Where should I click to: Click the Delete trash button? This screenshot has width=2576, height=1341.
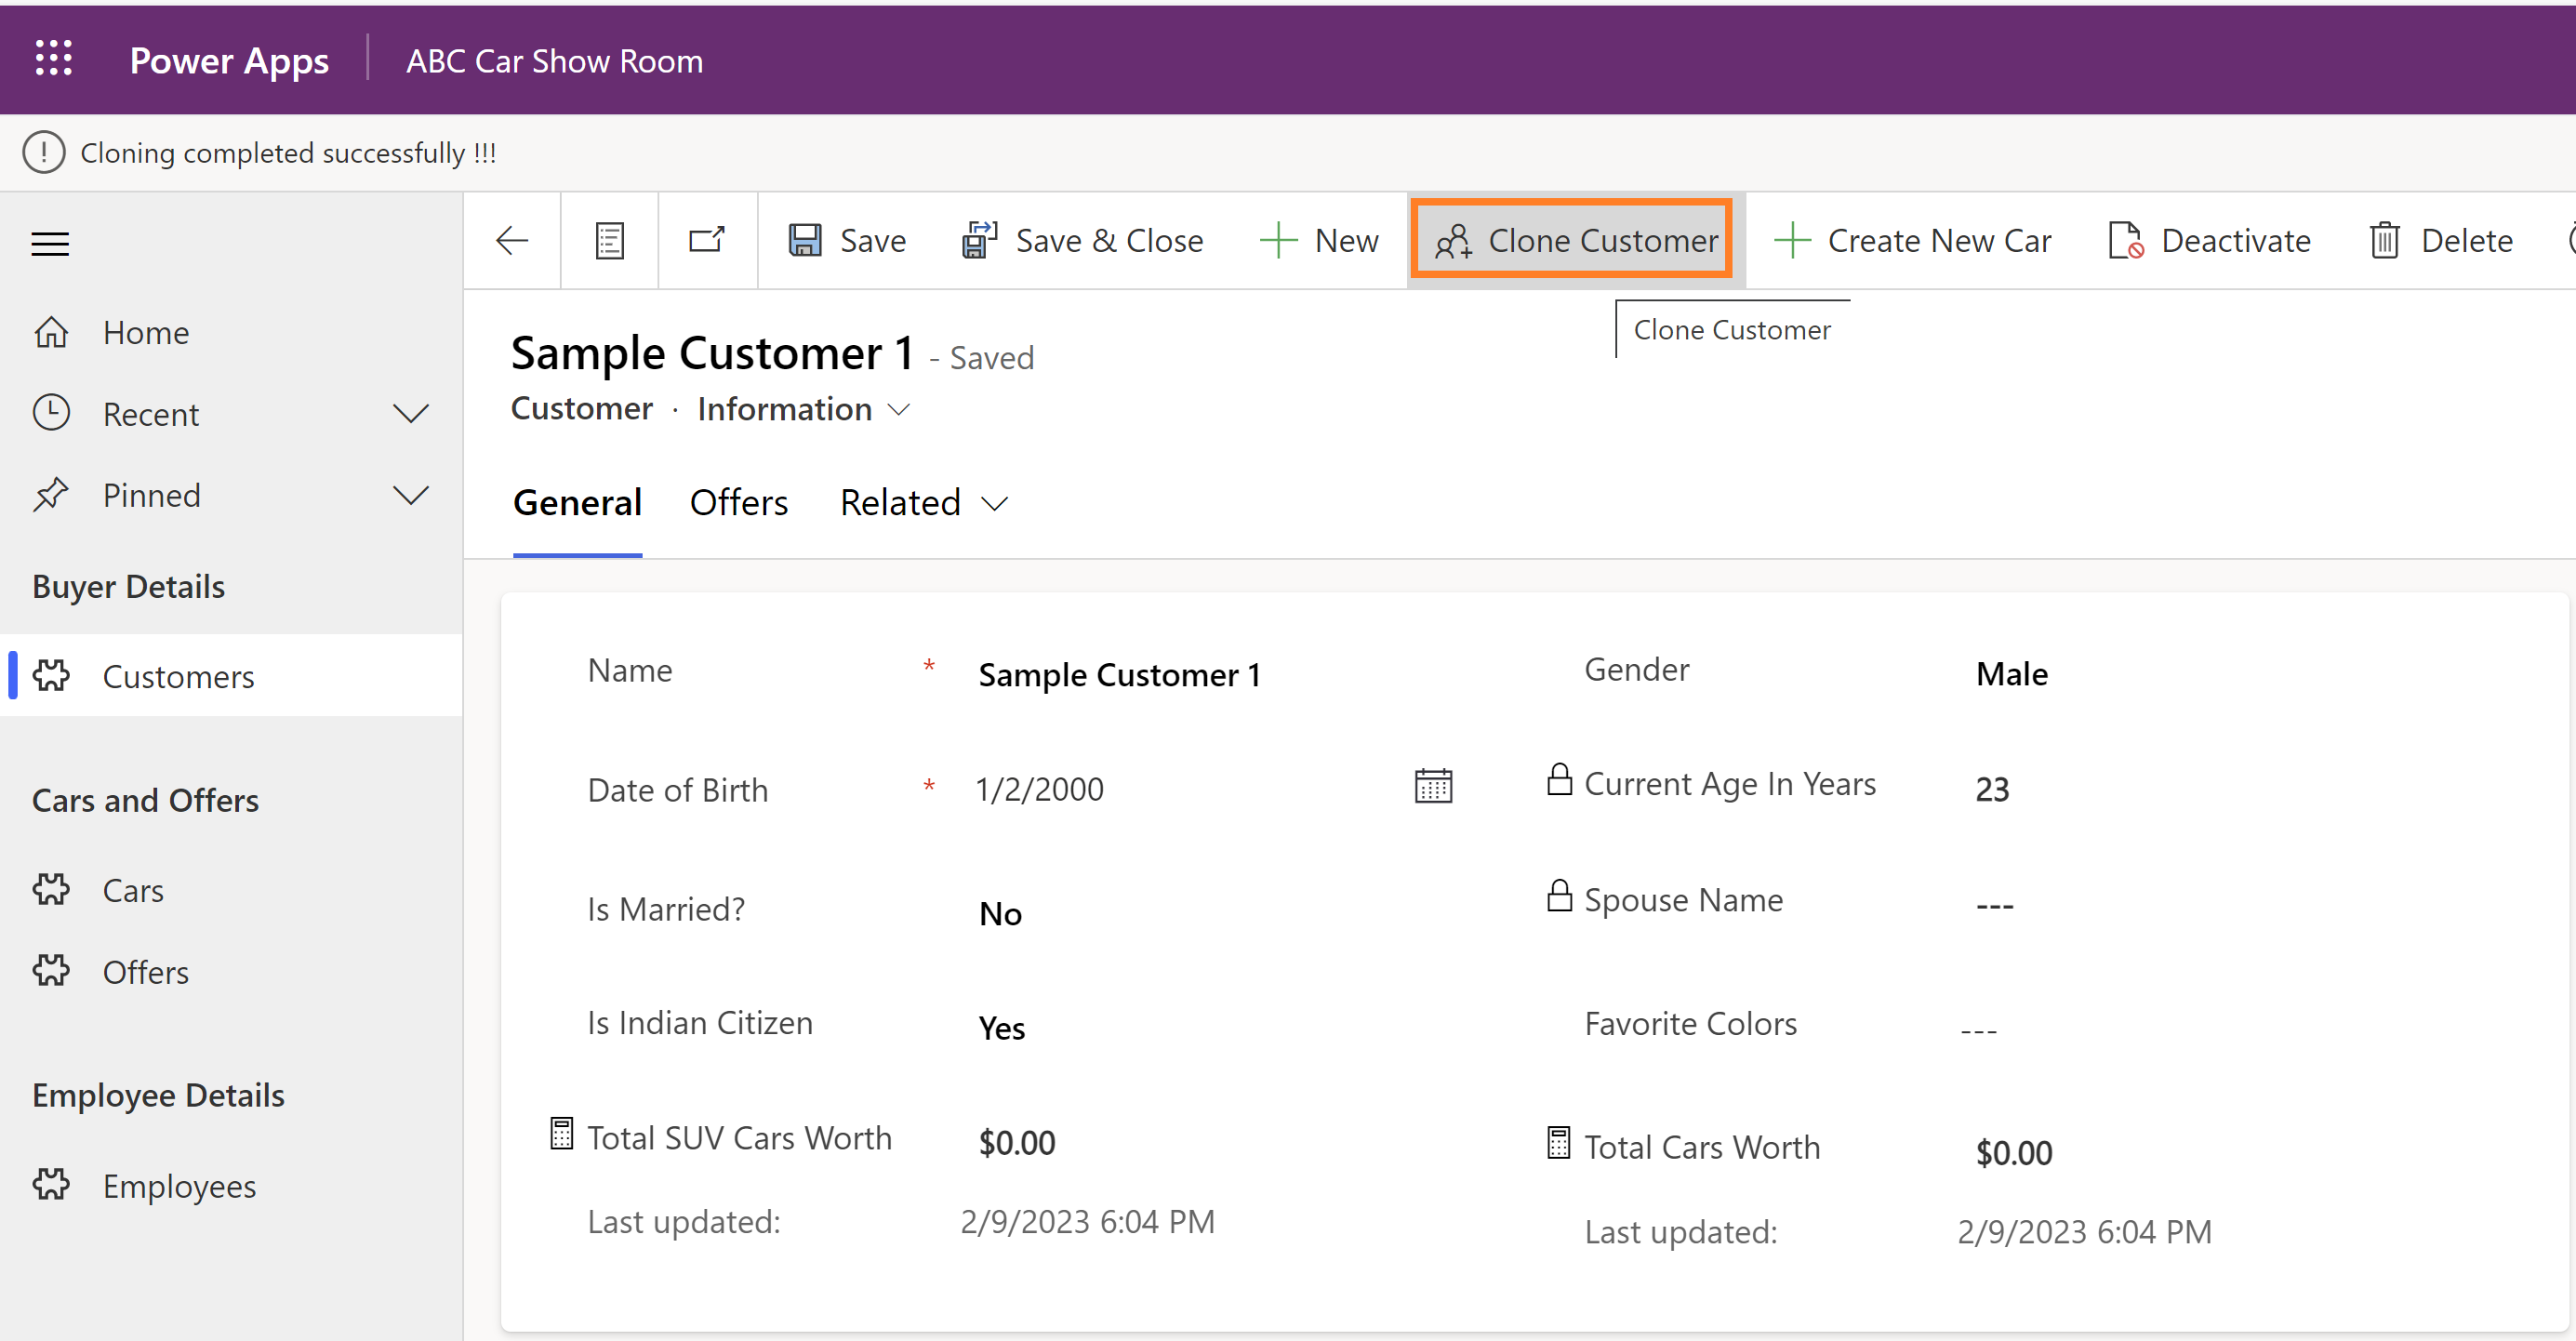pyautogui.click(x=2441, y=241)
